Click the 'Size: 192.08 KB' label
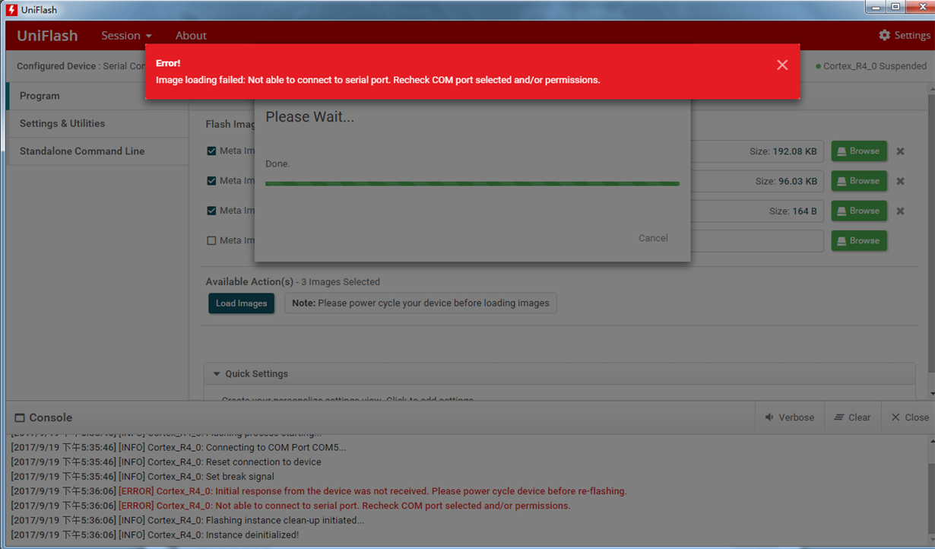The width and height of the screenshot is (935, 549). pos(783,151)
